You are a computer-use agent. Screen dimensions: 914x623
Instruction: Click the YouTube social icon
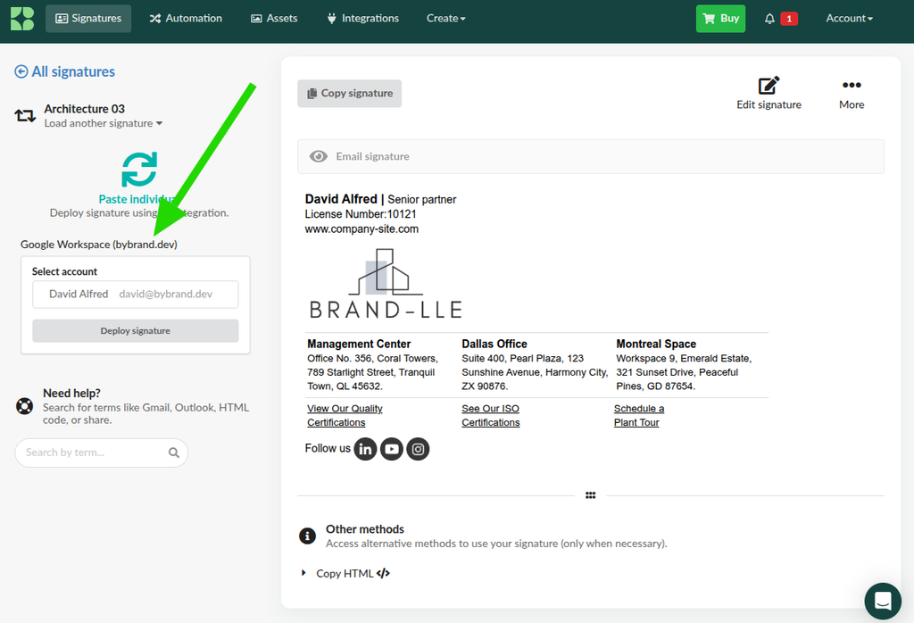392,449
